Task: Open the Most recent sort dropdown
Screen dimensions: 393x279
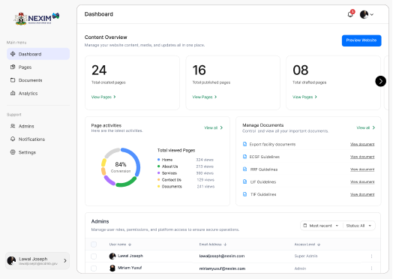Action: (x=321, y=226)
